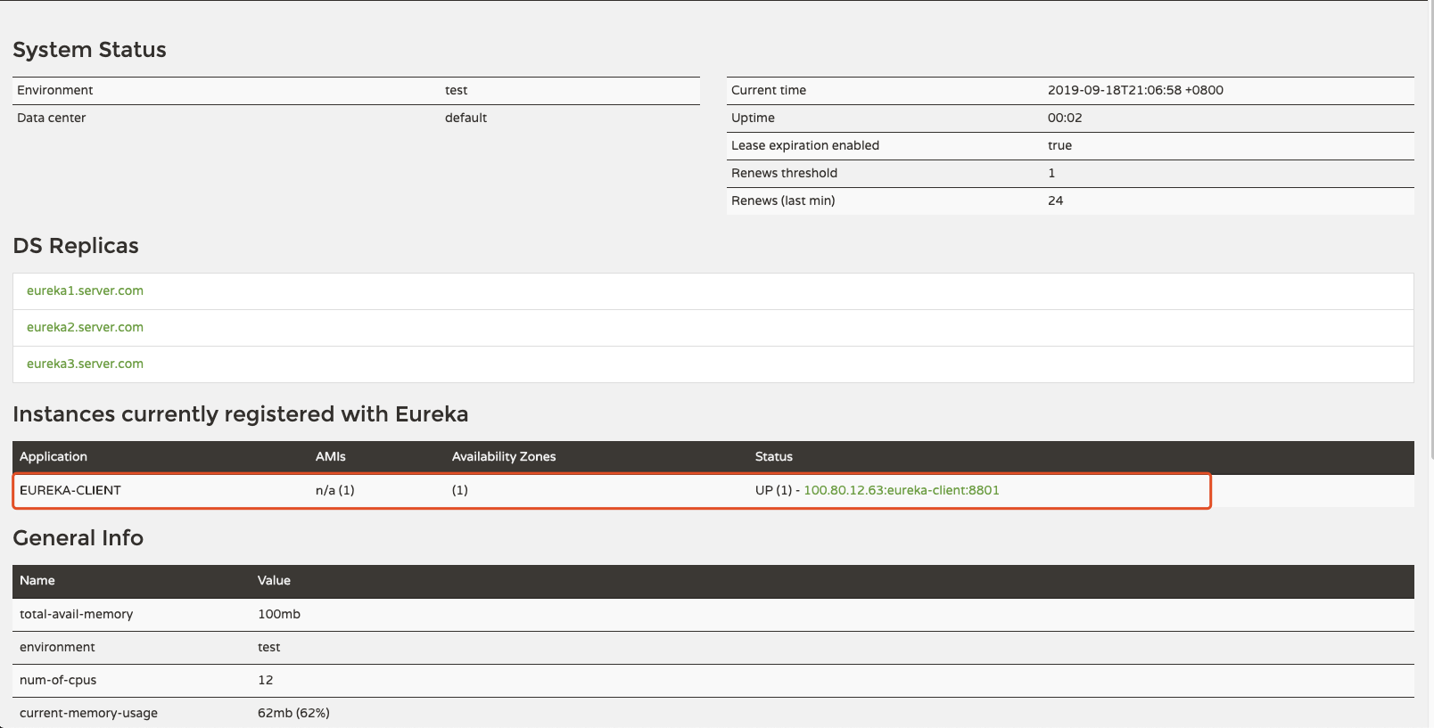Click the Availability Zones column header
The image size is (1434, 728).
(504, 456)
